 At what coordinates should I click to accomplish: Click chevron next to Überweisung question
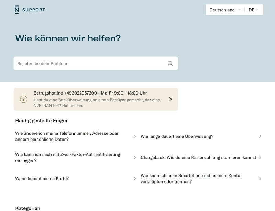[x=260, y=136]
